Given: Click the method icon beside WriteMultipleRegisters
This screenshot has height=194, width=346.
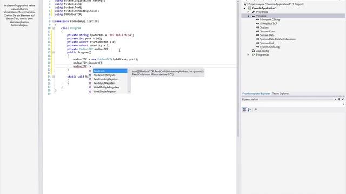Looking at the screenshot, I should point(90,87).
